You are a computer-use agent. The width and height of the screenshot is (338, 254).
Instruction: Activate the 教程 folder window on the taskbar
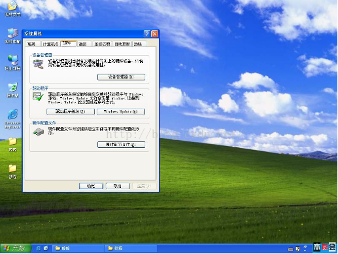click(131, 248)
